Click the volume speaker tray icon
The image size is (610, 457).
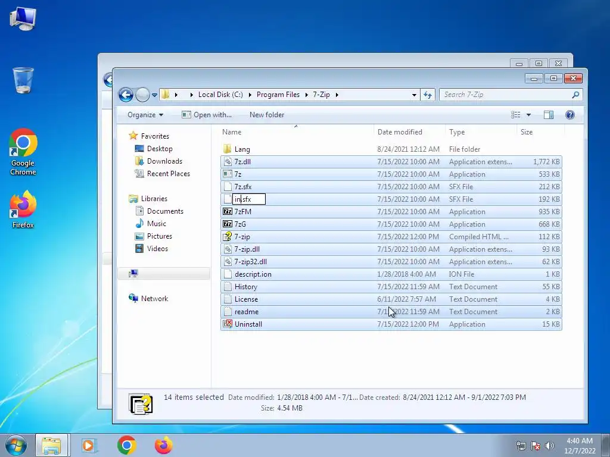pyautogui.click(x=550, y=446)
